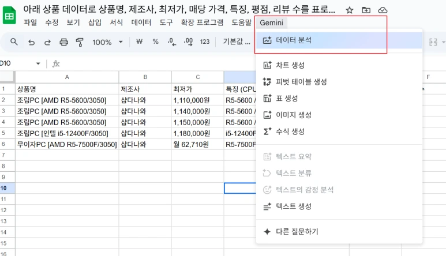Select column B header
446x256 pixels.
pyautogui.click(x=145, y=77)
